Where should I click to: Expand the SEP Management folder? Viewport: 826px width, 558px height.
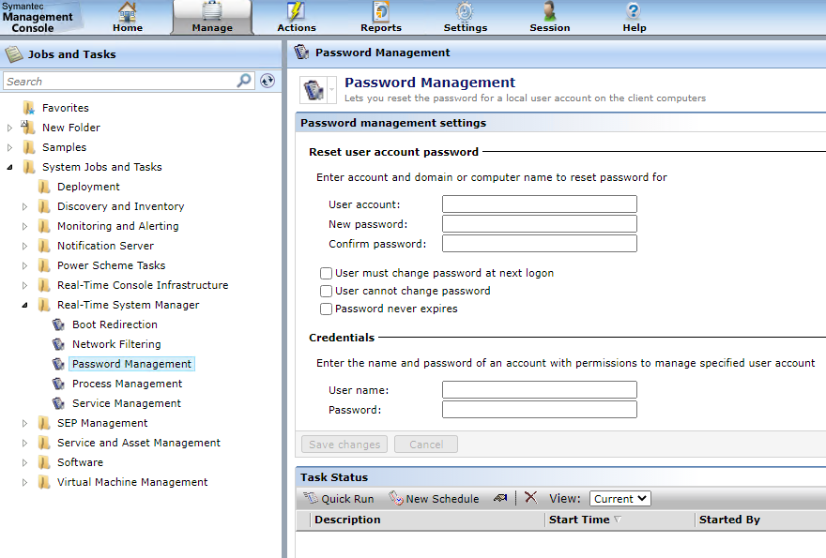tap(24, 423)
